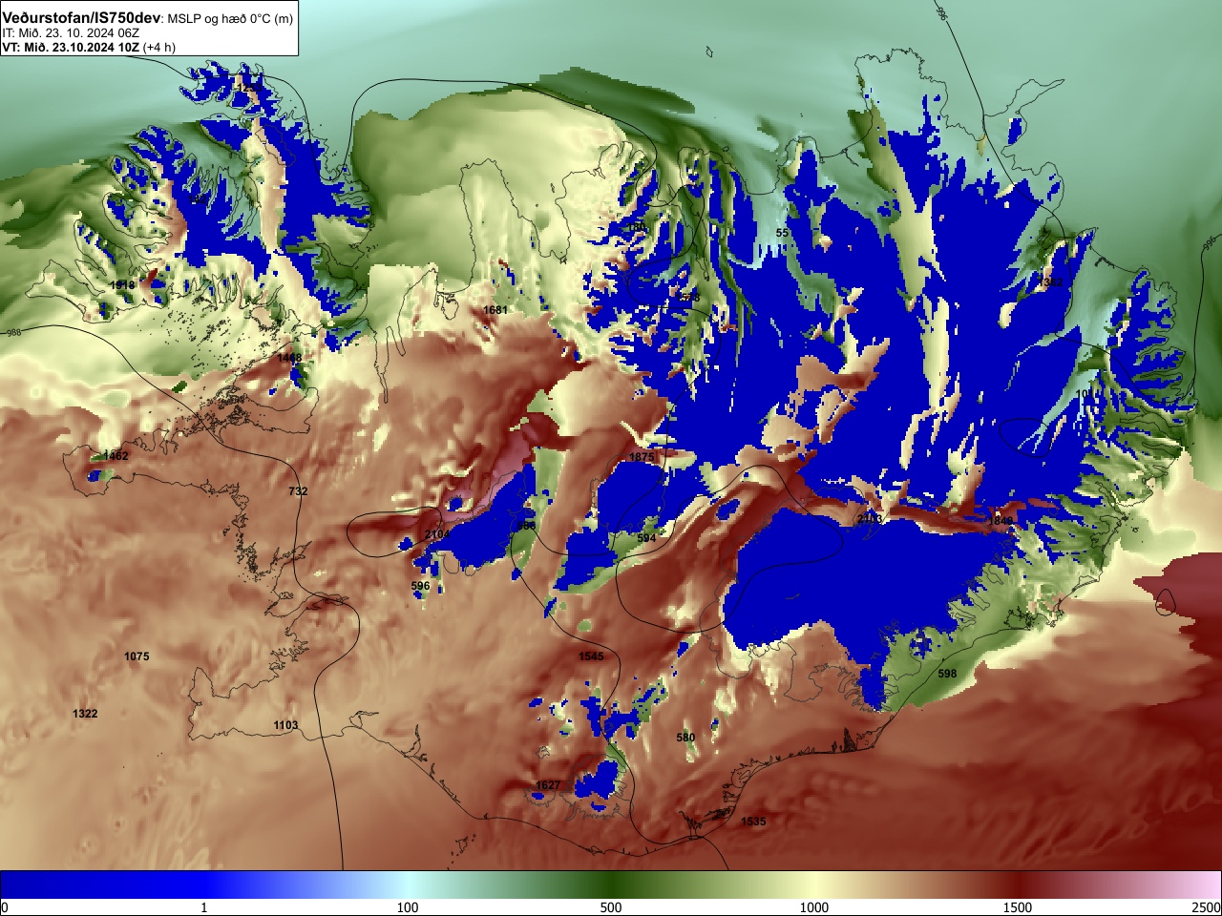
Task: Click the 580 height label on map
Action: pos(685,738)
